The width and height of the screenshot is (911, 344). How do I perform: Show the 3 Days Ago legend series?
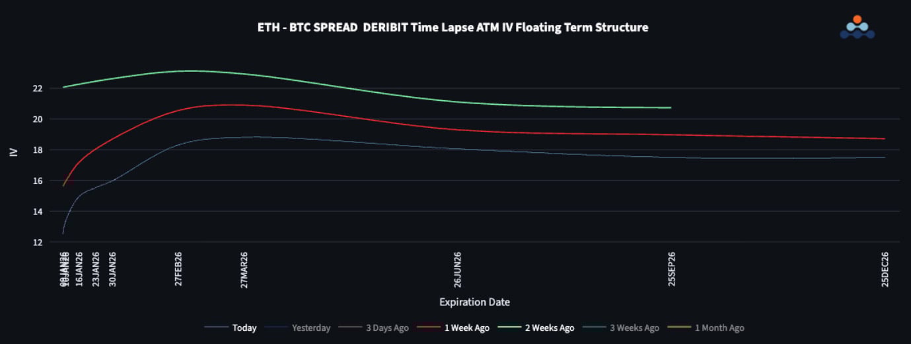[387, 328]
